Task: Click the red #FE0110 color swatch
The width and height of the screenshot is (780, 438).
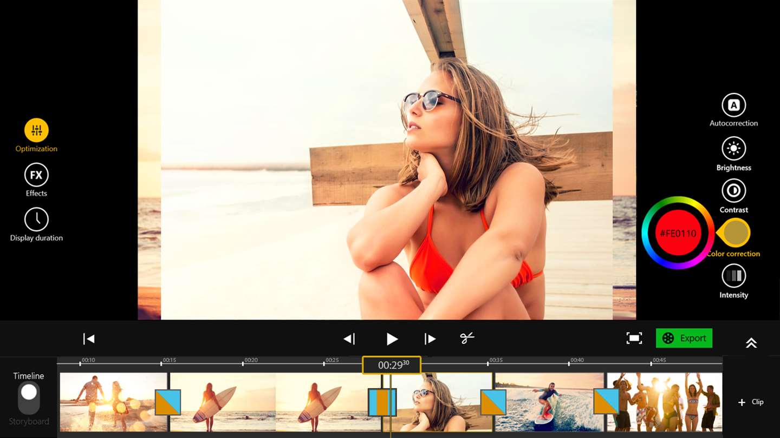Action: tap(678, 233)
